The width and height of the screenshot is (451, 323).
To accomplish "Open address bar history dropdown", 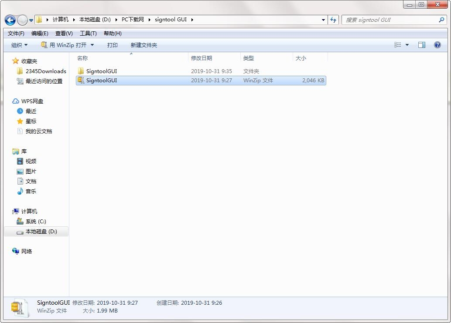I will pos(323,20).
